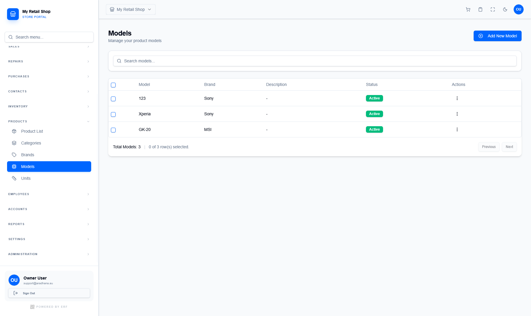
Task: Open actions menu for GK-20 row
Action: 457,129
